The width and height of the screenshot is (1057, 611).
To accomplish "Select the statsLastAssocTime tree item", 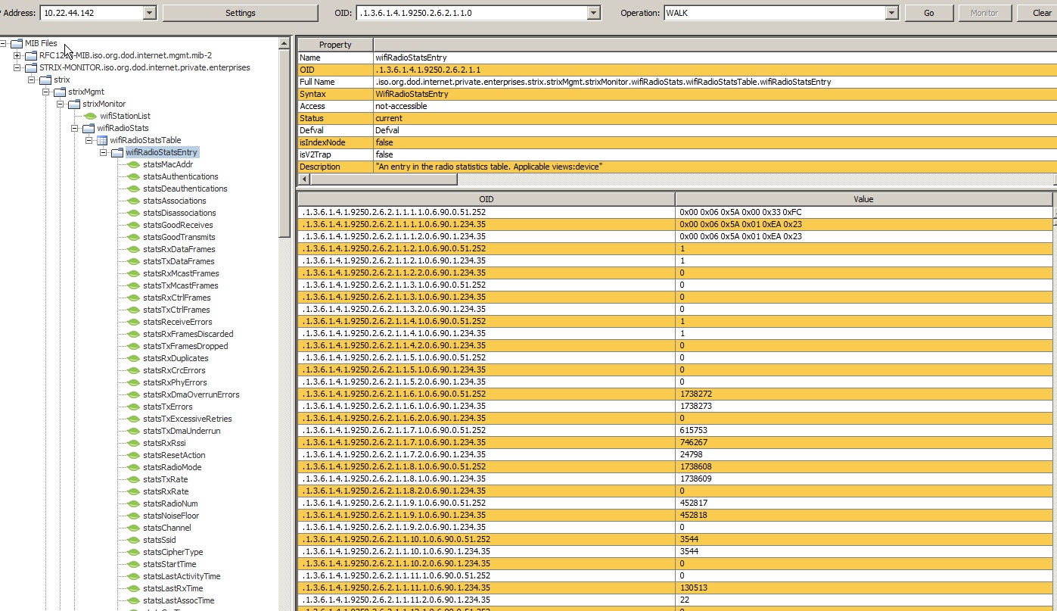I will 179,600.
